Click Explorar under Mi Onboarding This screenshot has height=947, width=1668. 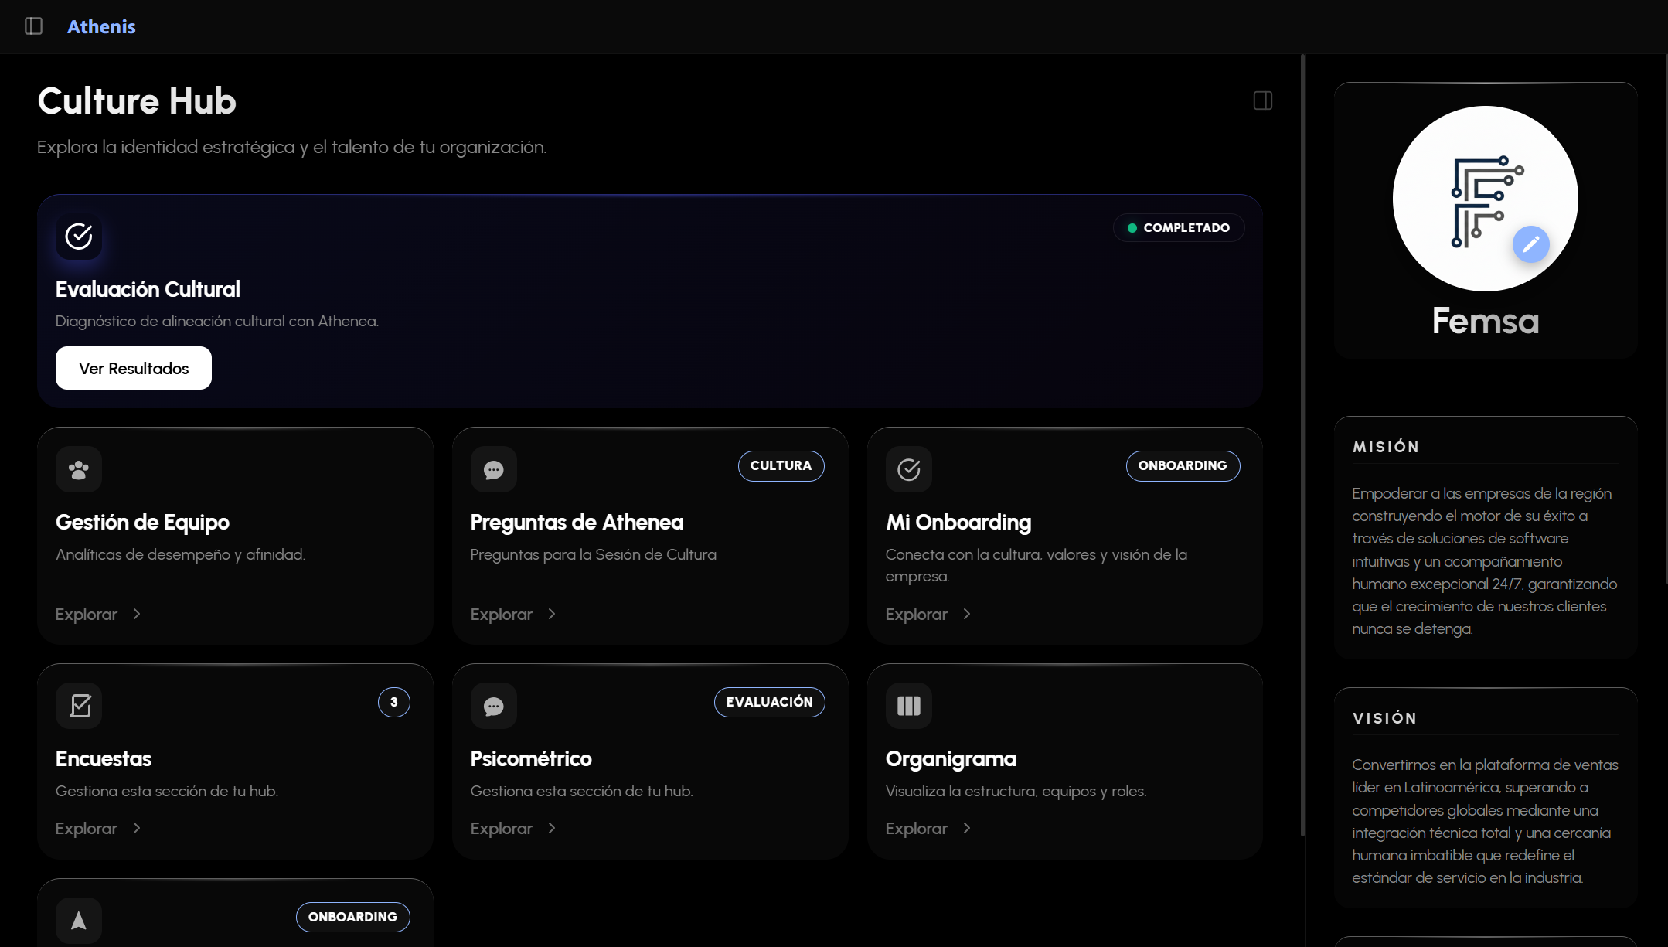pos(917,615)
